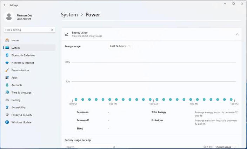Open Privacy & security settings
This screenshot has width=247, height=149.
[x=29, y=115]
